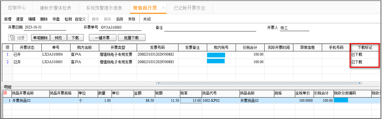The image size is (382, 119).
Task: Click 存盘 to save
Action: pyautogui.click(x=56, y=19)
